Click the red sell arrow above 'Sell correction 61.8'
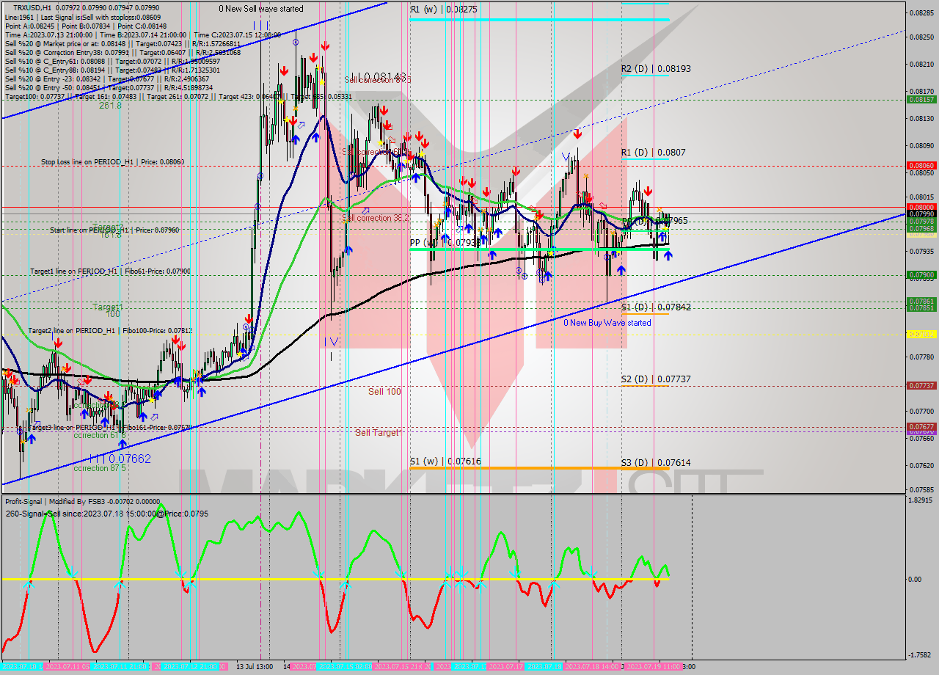Image resolution: width=939 pixels, height=675 pixels. pyautogui.click(x=384, y=109)
